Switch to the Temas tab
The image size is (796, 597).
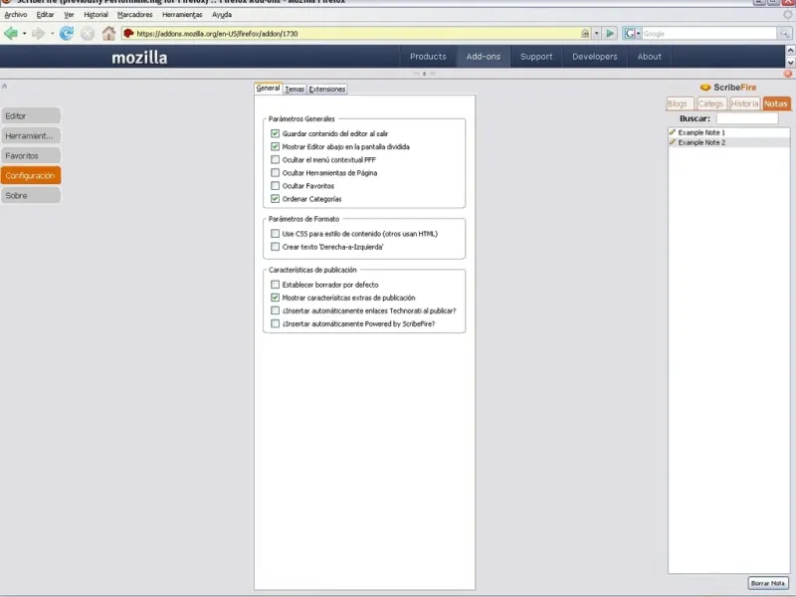point(295,89)
